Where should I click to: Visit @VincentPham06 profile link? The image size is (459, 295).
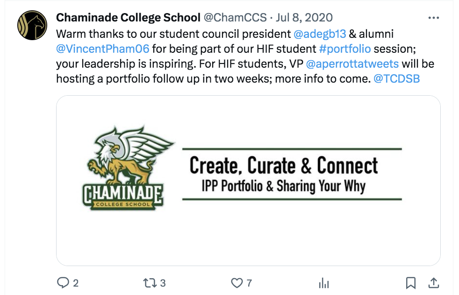pyautogui.click(x=102, y=49)
